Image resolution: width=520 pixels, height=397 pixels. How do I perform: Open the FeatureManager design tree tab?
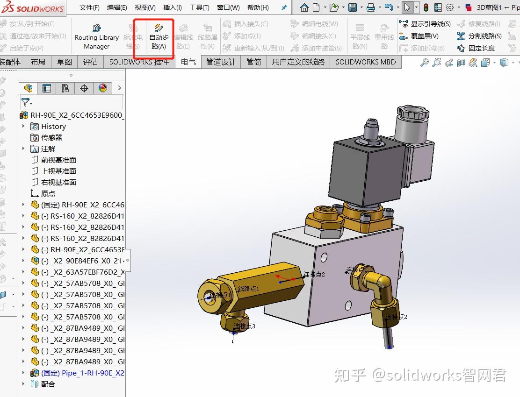[x=27, y=88]
